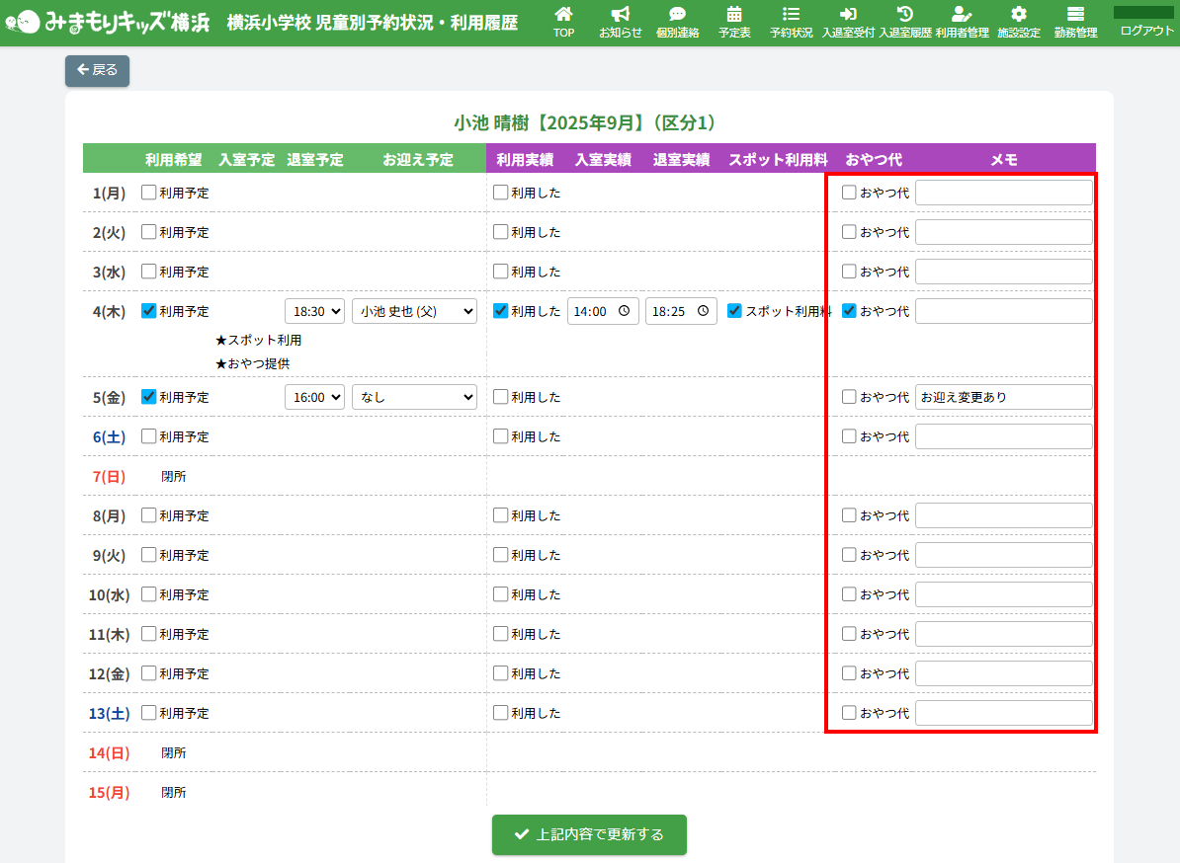Expand the なし pickup dropdown on 5(金)
This screenshot has width=1180, height=863.
click(x=414, y=397)
